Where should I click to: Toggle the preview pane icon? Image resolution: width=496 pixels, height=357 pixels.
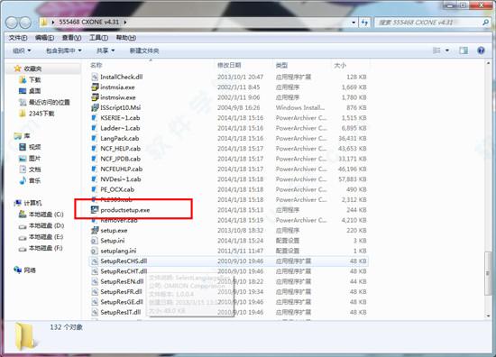tap(464, 50)
